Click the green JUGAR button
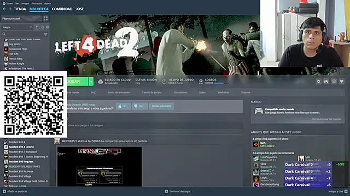This screenshot has width=350, height=196. [x=78, y=82]
